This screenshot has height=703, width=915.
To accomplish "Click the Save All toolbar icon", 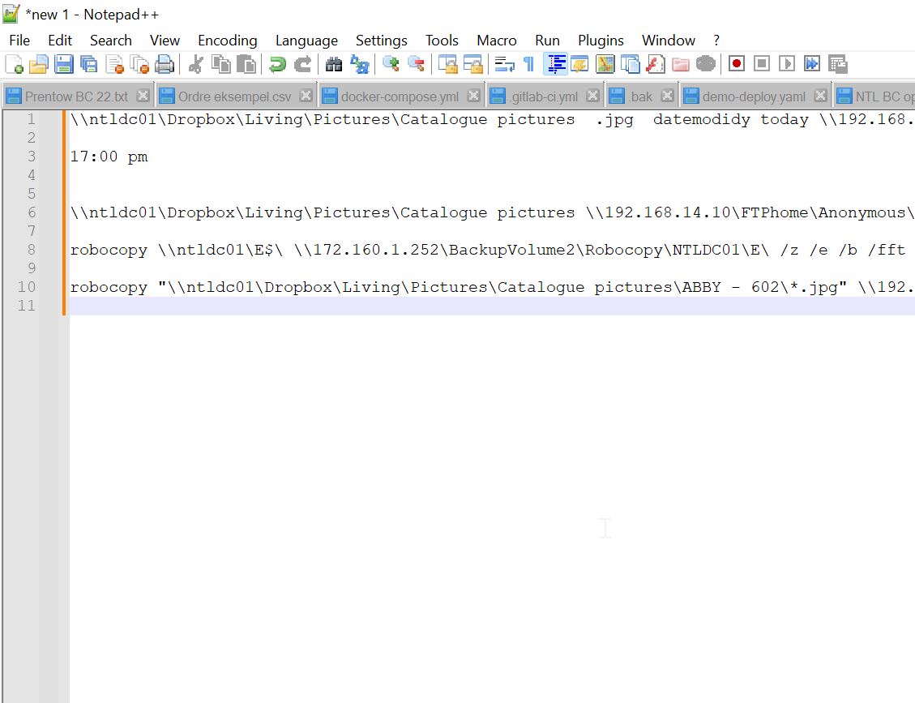I will tap(88, 64).
